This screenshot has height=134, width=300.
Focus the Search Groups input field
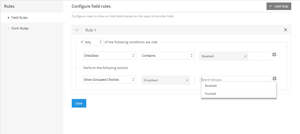tap(235, 79)
